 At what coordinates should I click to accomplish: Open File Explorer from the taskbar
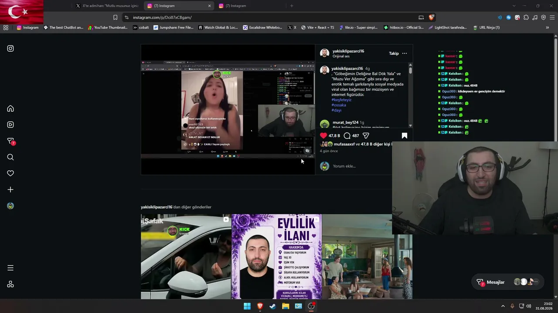[286, 306]
